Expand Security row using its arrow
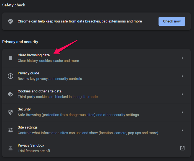 [x=182, y=112]
